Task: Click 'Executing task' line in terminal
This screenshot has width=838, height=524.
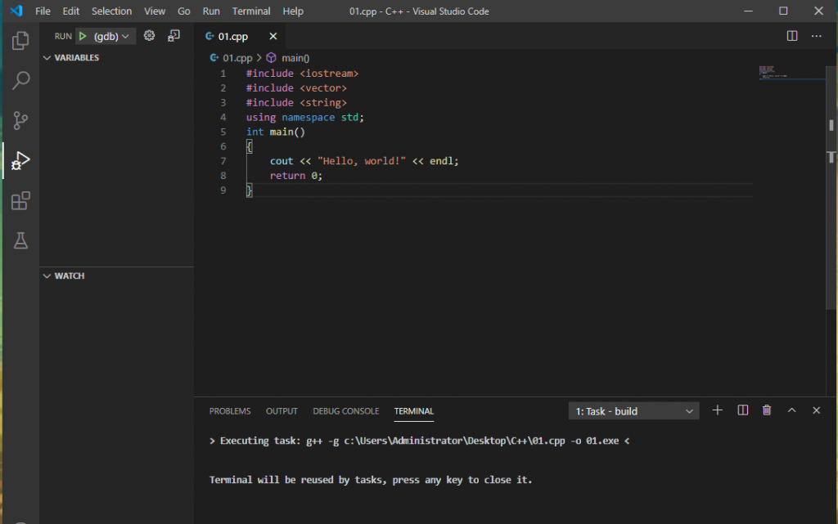Action: tap(420, 441)
